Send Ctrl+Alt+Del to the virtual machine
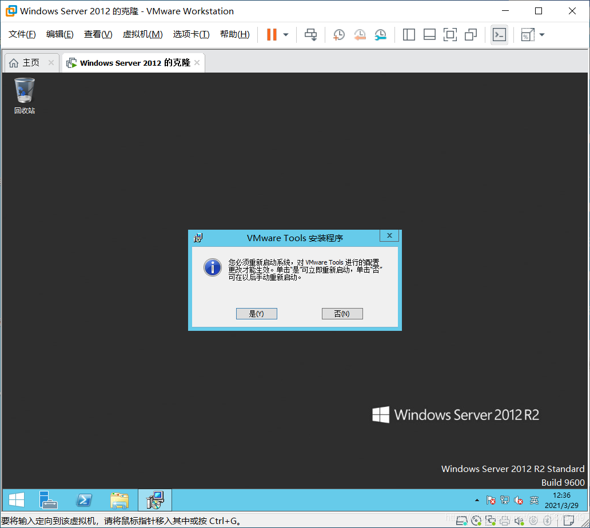Screen dimensions: 590x528 pos(310,35)
